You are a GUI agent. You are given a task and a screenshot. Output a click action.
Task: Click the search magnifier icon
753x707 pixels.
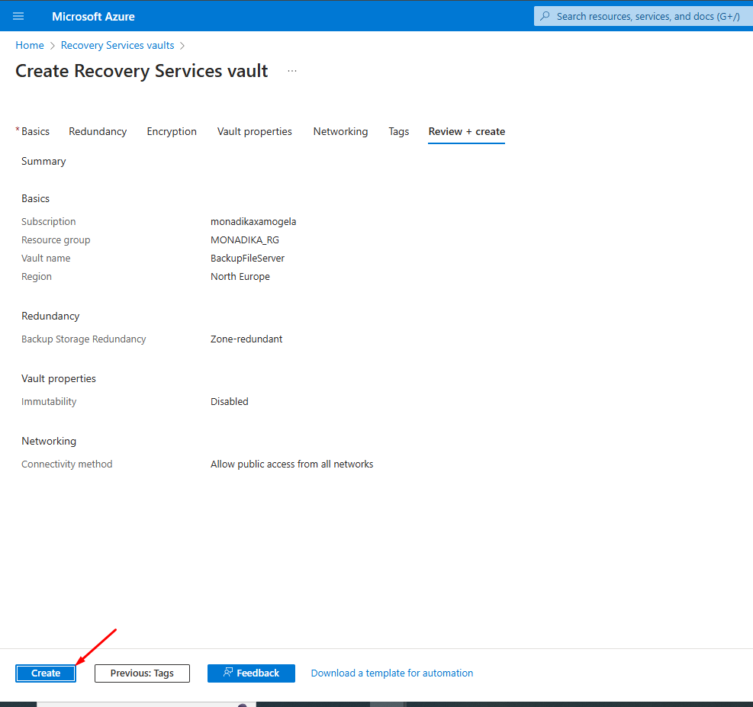coord(545,16)
